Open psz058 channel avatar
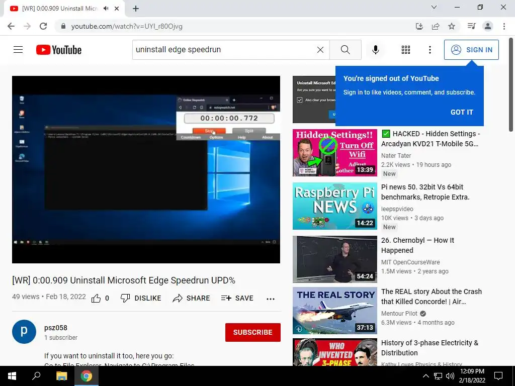The height and width of the screenshot is (386, 515). [x=24, y=332]
